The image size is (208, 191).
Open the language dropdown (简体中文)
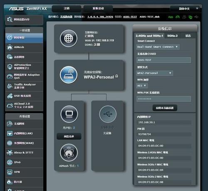click(185, 9)
